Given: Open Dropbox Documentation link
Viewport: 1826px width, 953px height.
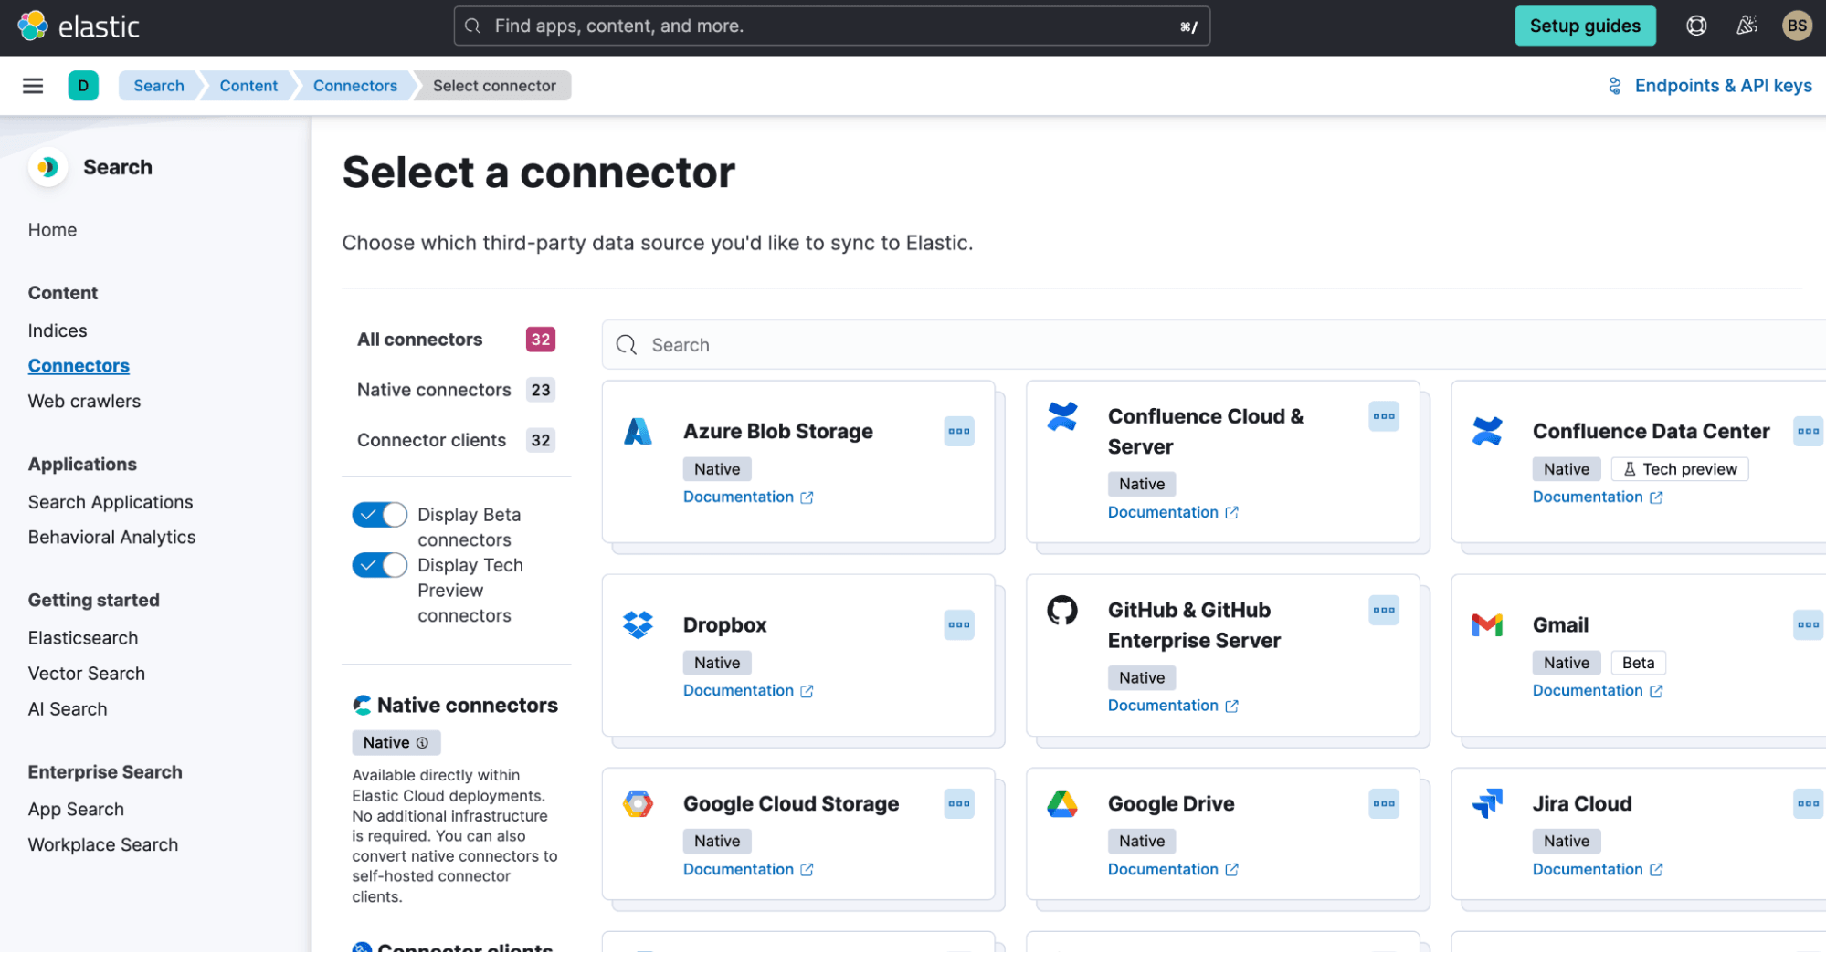Looking at the screenshot, I should (x=739, y=690).
